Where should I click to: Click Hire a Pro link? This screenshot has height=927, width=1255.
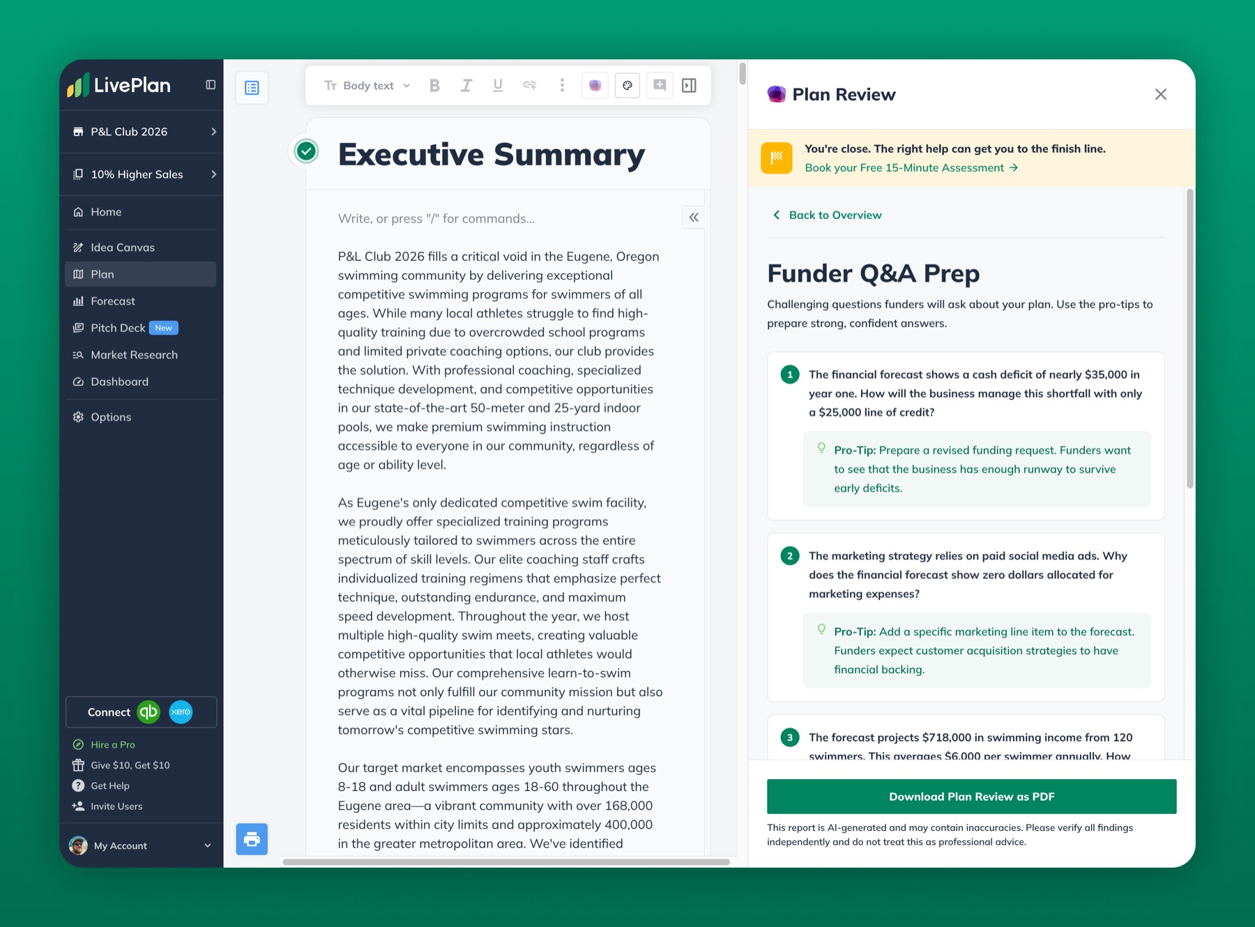(105, 745)
